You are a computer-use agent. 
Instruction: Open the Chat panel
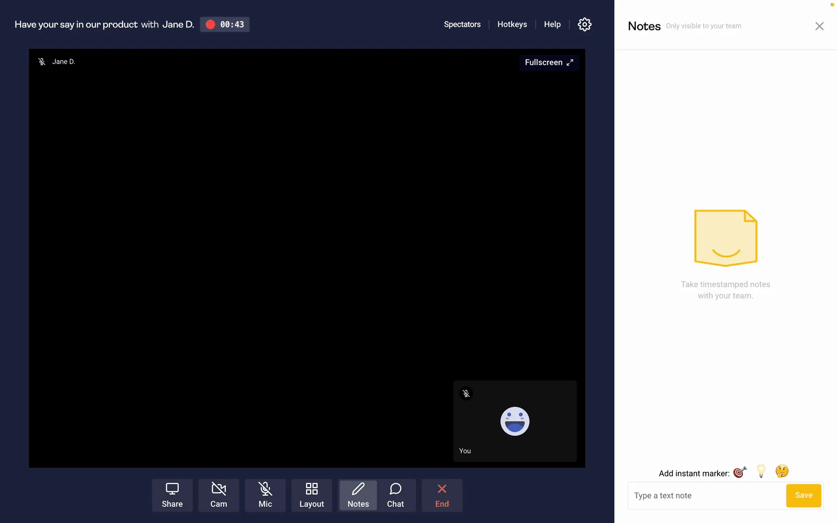(x=395, y=495)
